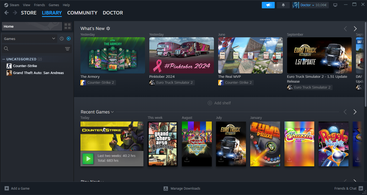Open the Friends menu
Viewport: 367px width, 195px height.
pyautogui.click(x=39, y=5)
